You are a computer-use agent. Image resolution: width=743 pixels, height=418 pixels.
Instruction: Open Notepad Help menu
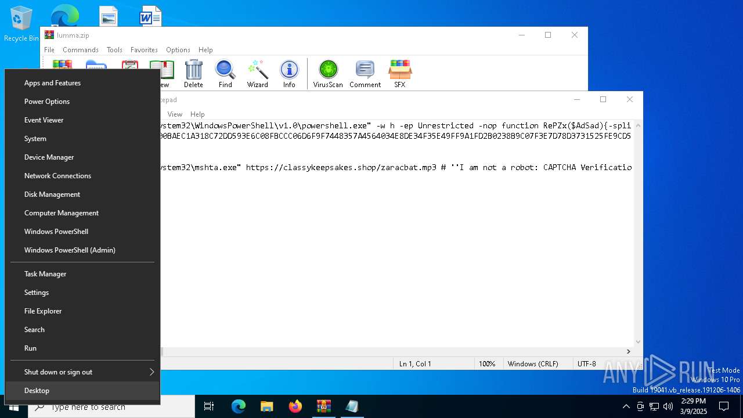tap(197, 114)
